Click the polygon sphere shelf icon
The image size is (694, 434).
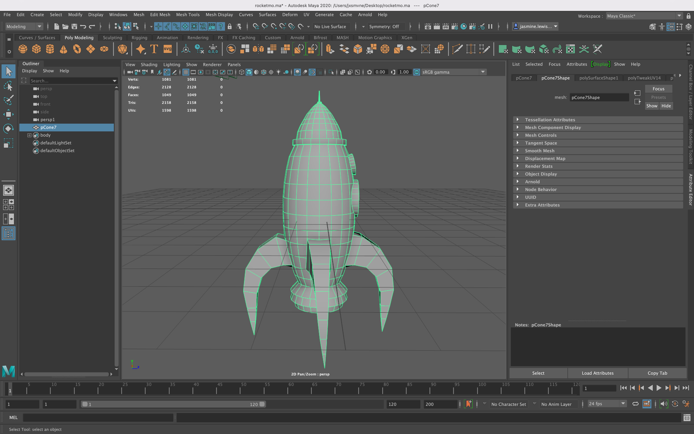[23, 49]
